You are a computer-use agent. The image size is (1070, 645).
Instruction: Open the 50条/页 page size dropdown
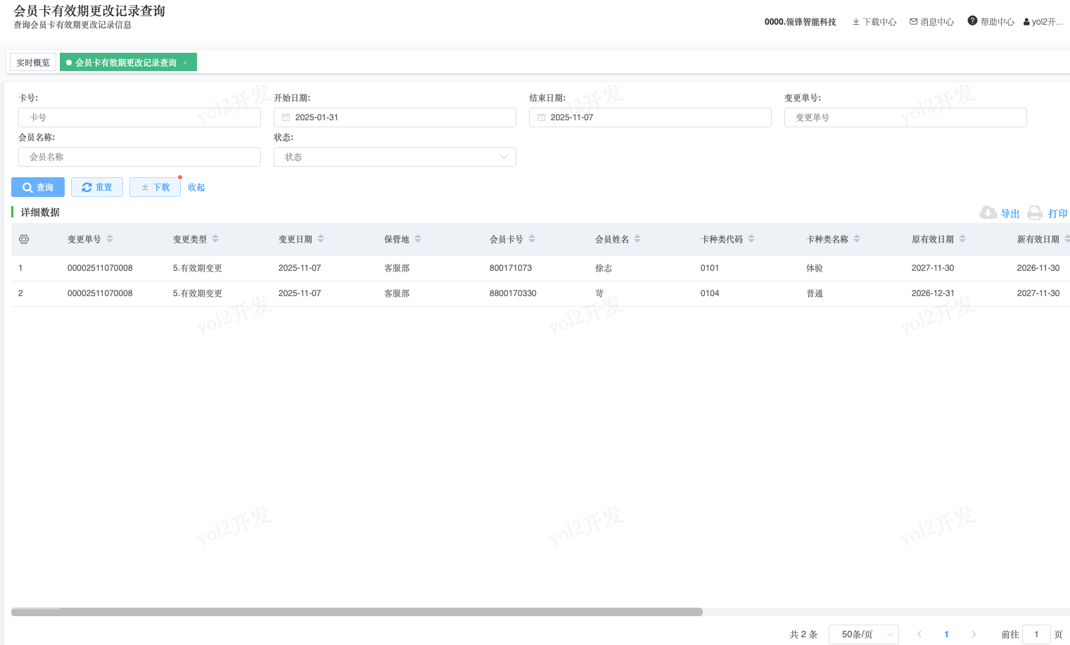tap(864, 634)
